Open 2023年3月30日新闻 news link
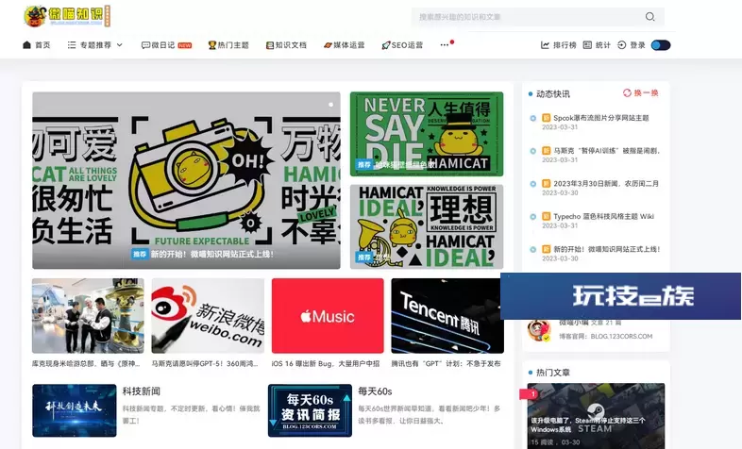This screenshot has height=449, width=742. click(606, 183)
